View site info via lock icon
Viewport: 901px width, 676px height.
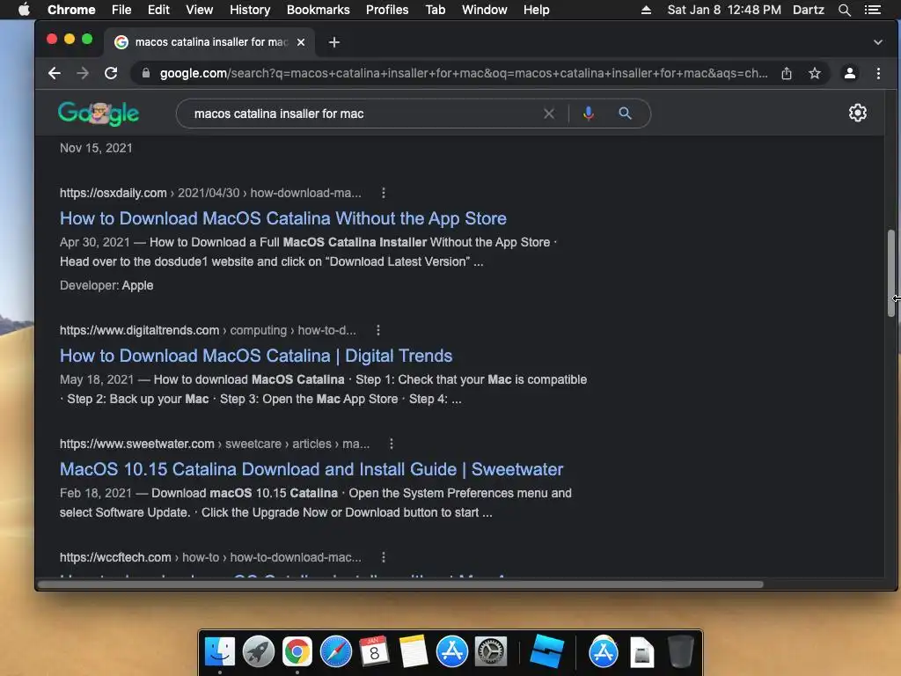(x=146, y=73)
